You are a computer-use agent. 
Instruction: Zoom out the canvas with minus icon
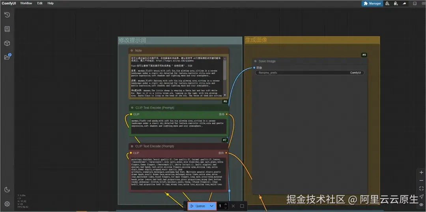421,181
